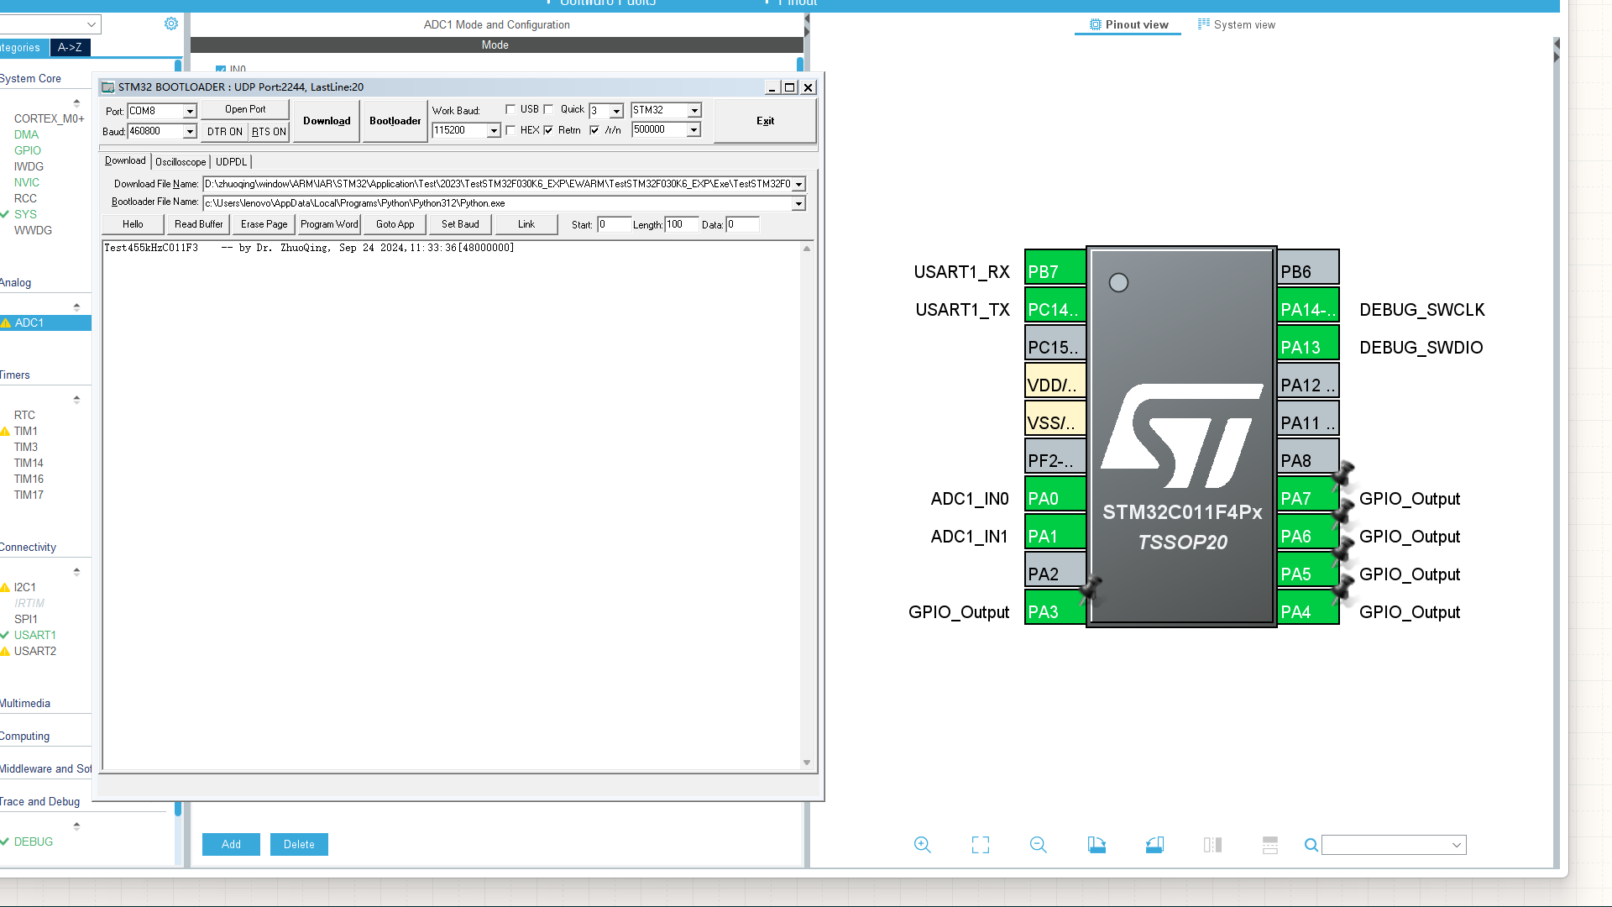Viewport: 1612px width, 907px height.
Task: Click the USART2 warning triangle icon
Action: point(5,652)
